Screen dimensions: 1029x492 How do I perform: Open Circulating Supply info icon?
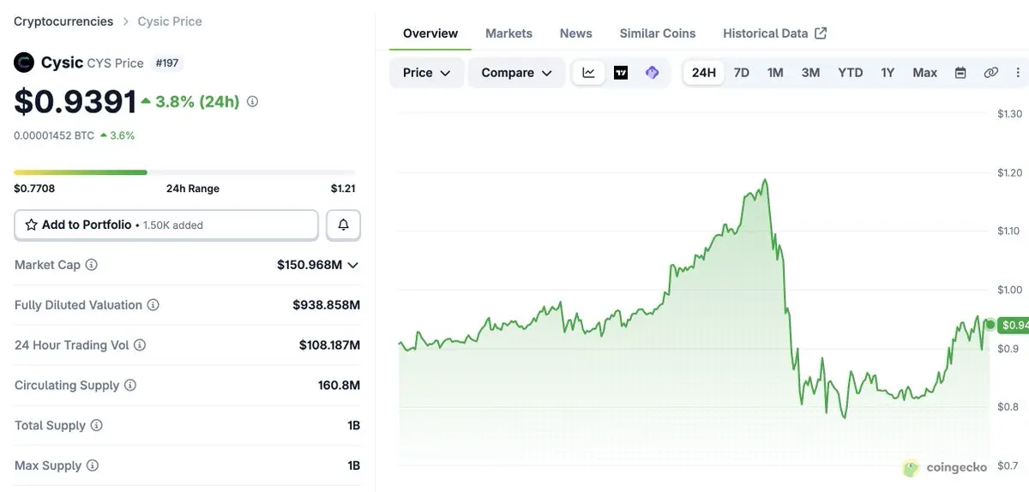pyautogui.click(x=130, y=385)
